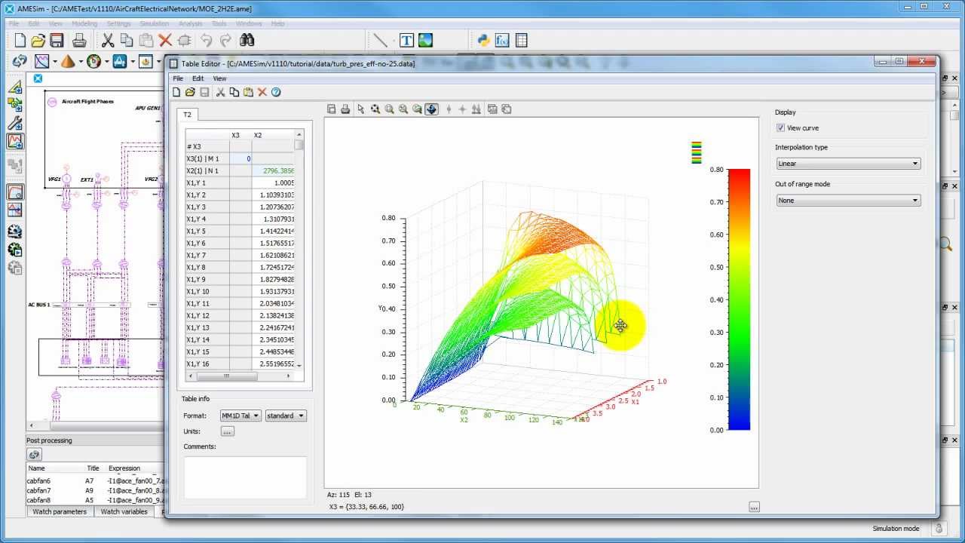Click Linear analysis icon in left sidebar
The height and width of the screenshot is (543, 965).
tap(15, 210)
